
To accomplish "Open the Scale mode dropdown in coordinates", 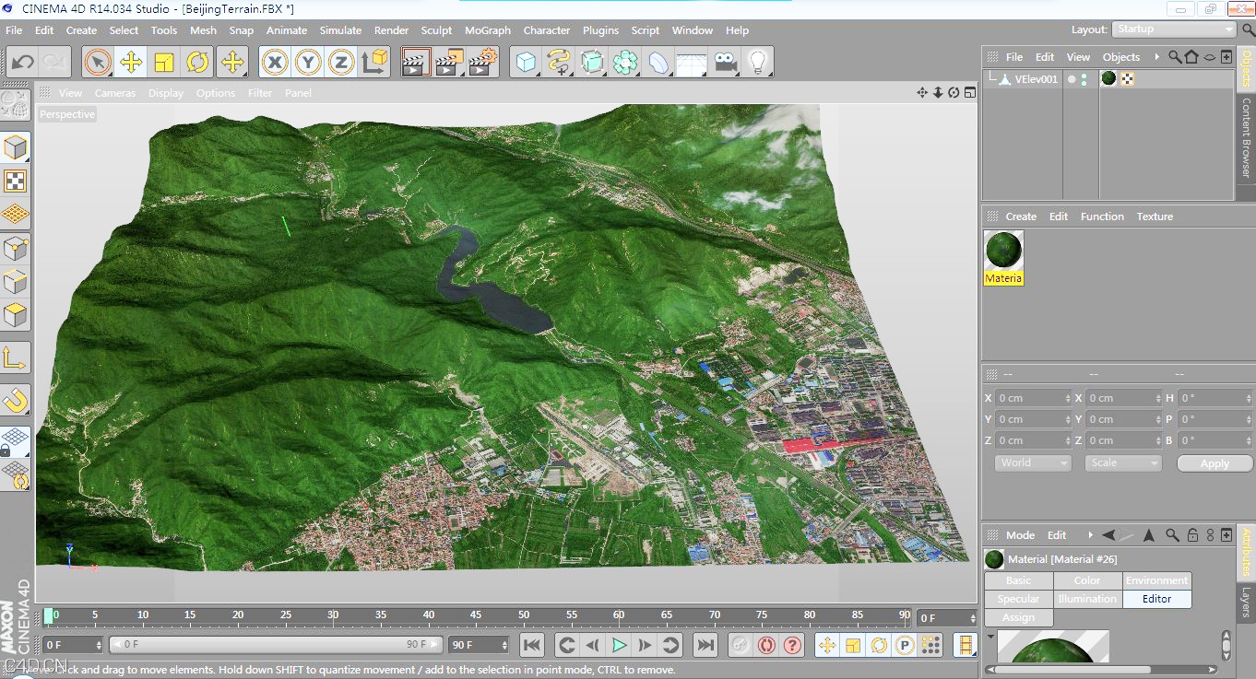I will (1122, 463).
